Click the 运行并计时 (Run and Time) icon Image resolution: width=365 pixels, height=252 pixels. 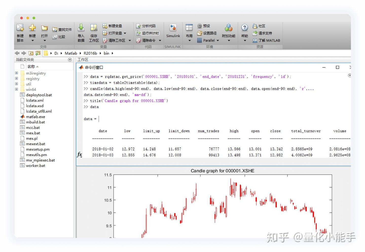[x=148, y=33]
